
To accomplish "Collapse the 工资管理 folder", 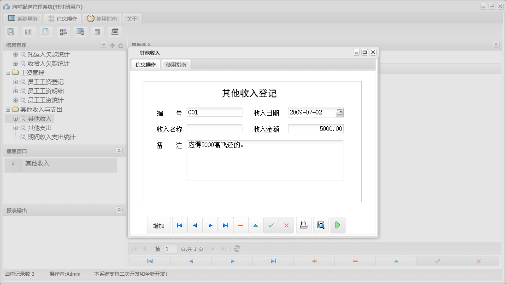I will 8,72.
